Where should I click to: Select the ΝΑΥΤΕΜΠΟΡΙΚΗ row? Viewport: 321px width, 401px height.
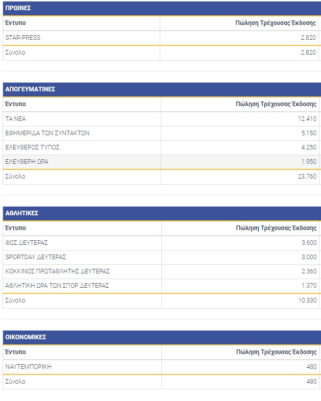pyautogui.click(x=28, y=367)
